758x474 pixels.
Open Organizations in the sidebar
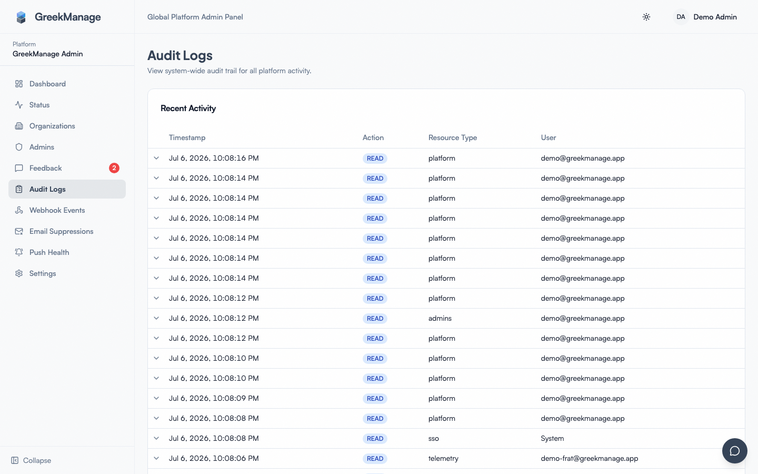67,126
